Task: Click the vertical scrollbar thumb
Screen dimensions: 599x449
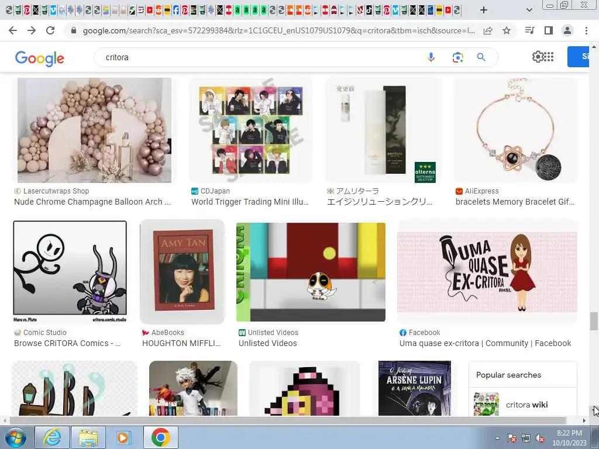Action: [594, 321]
